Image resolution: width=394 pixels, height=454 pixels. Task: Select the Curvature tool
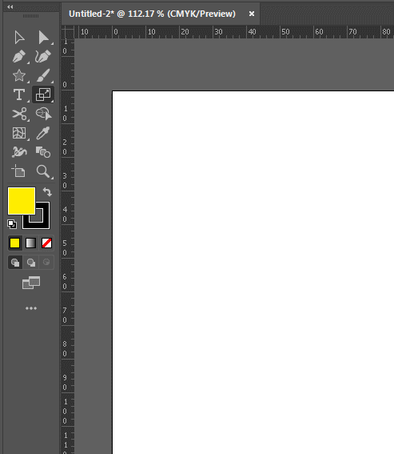43,57
